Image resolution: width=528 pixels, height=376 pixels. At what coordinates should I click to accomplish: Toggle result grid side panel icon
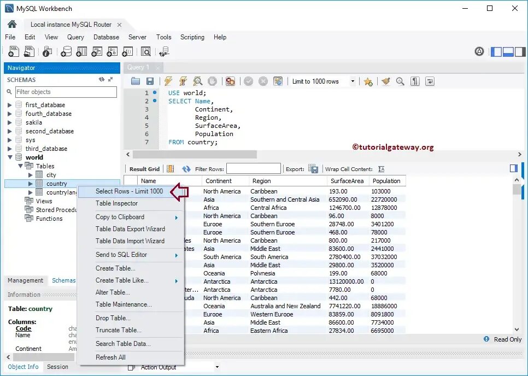[514, 168]
